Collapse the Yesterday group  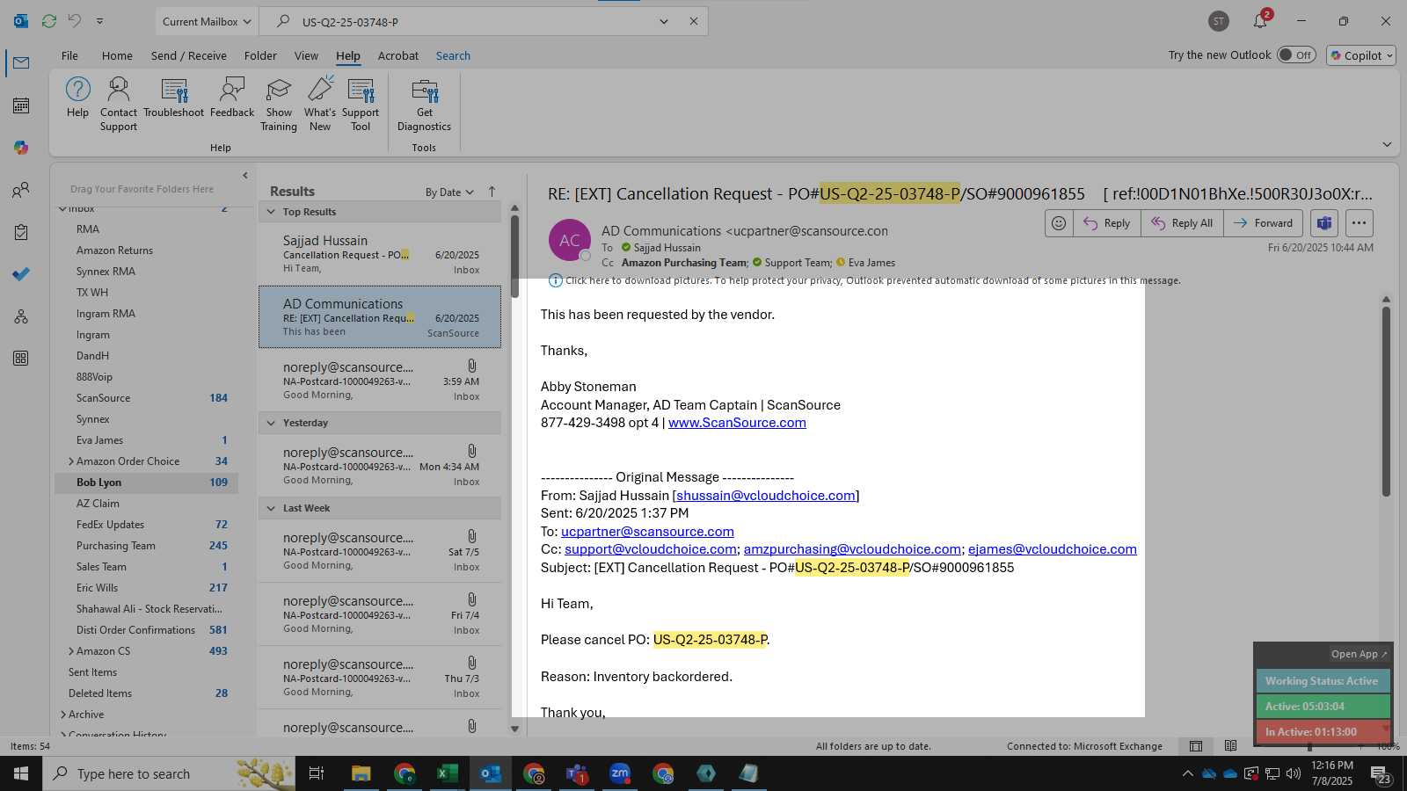(271, 423)
